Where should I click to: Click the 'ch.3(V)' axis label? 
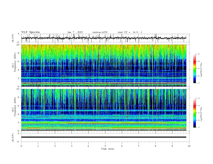point(13,137)
